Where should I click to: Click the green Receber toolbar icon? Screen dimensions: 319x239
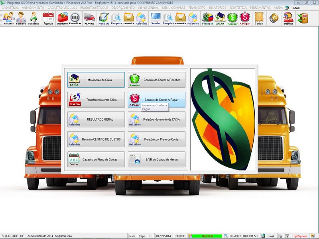(x=232, y=18)
